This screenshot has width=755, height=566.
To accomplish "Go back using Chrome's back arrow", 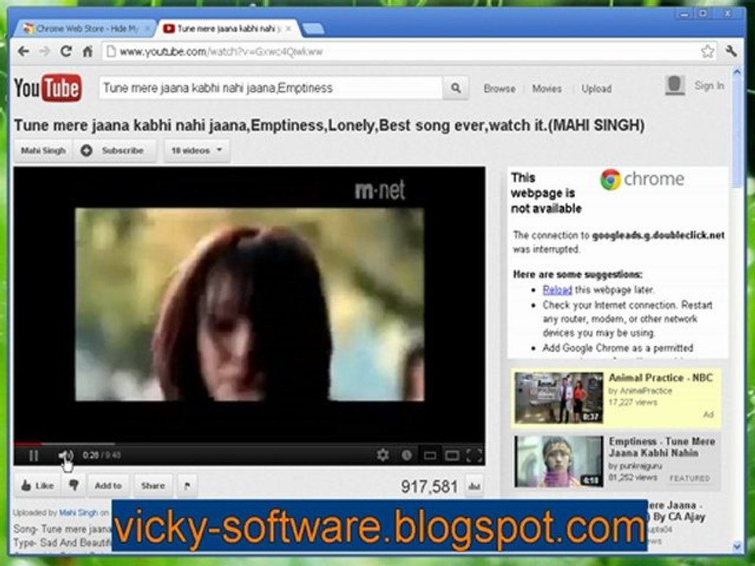I will pyautogui.click(x=23, y=51).
